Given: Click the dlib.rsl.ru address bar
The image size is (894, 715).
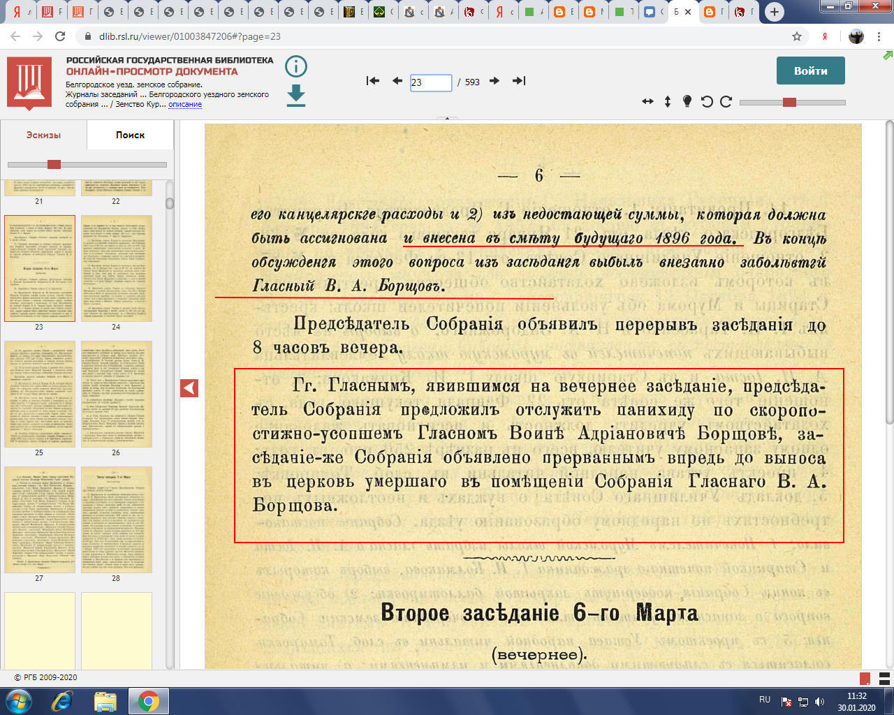Looking at the screenshot, I should pos(433,36).
